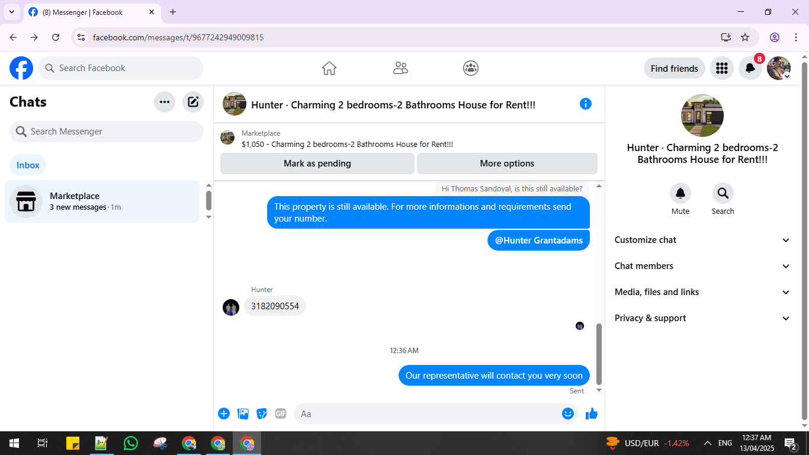Select the message '3182090554'
This screenshot has width=809, height=455.
[275, 306]
